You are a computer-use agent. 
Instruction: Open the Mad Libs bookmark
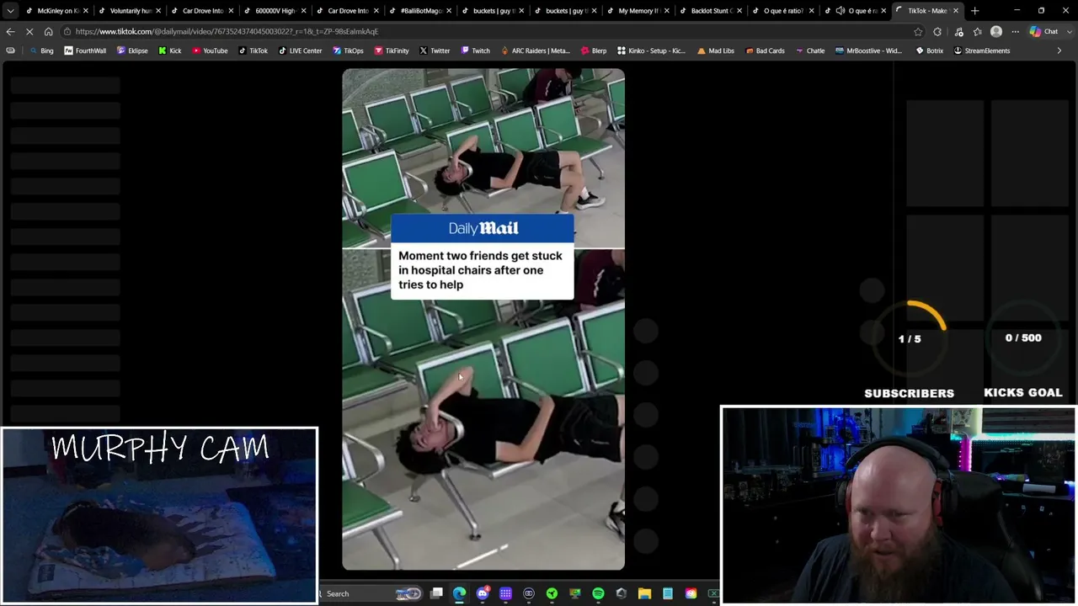[715, 50]
